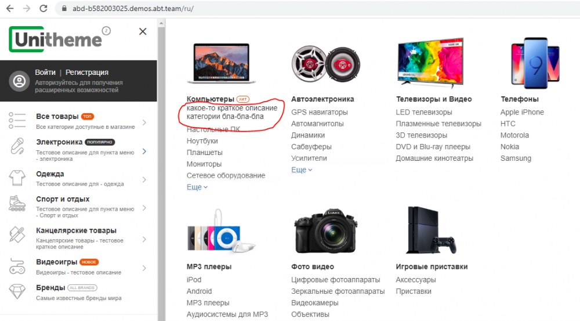Click the browser address bar URL
The width and height of the screenshot is (580, 321).
(x=132, y=9)
